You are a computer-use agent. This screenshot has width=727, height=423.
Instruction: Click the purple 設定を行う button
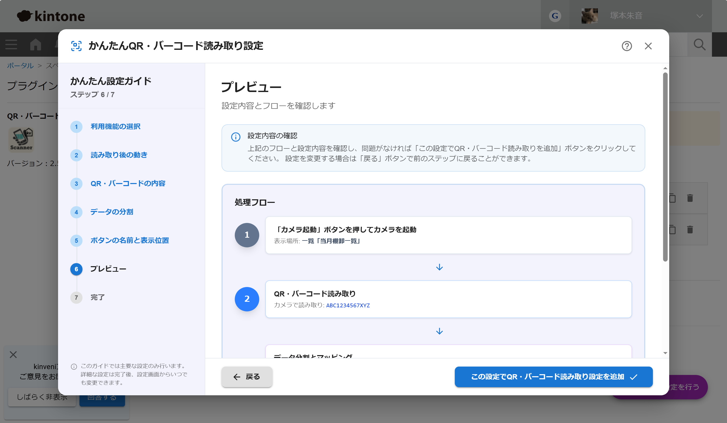688,387
